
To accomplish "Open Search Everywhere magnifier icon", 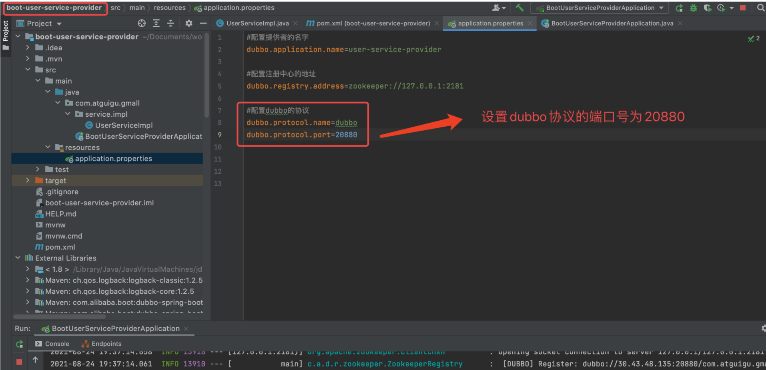I will 760,8.
